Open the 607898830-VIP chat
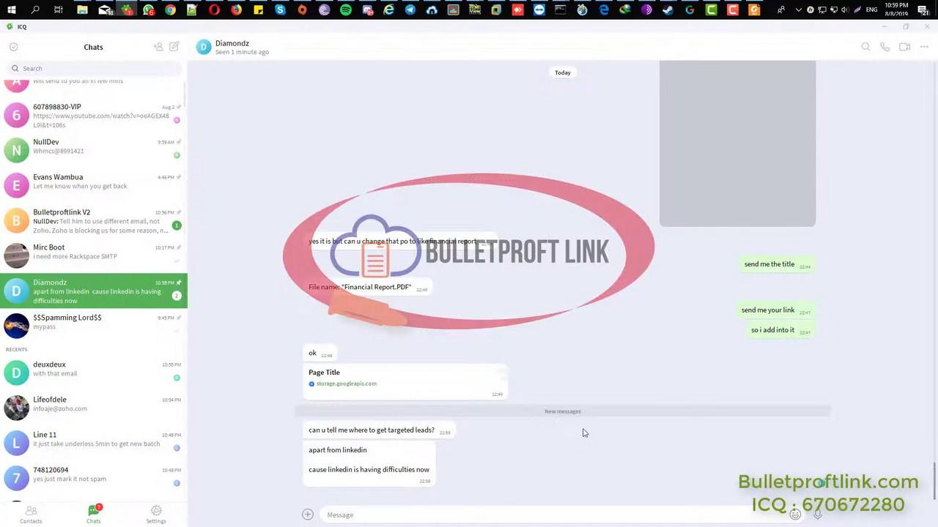938x527 pixels. (x=94, y=115)
